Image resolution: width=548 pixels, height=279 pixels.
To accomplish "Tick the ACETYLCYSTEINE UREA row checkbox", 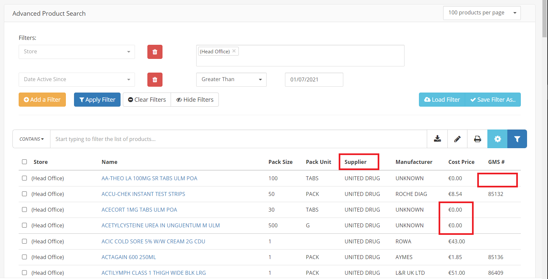I will point(25,225).
